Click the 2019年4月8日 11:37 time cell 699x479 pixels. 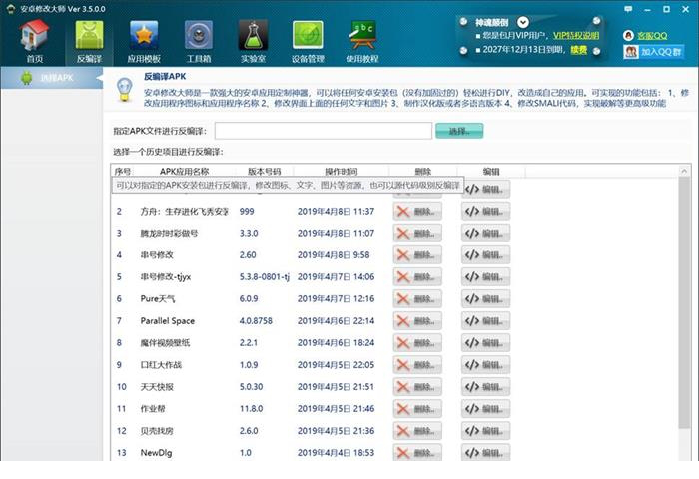(x=336, y=211)
